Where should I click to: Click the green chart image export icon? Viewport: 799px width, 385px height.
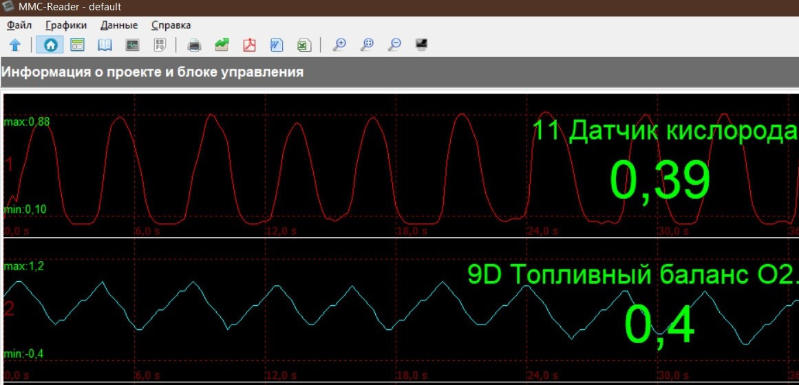click(x=222, y=45)
